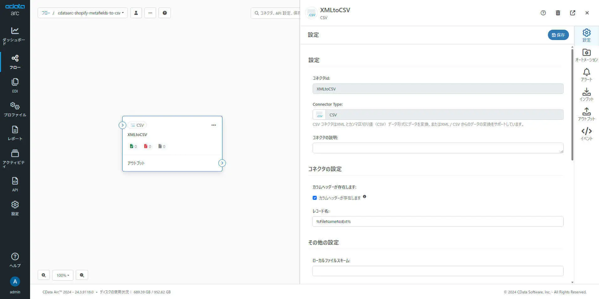Switch to the オートメーション tab
This screenshot has height=299, width=599.
tap(586, 55)
